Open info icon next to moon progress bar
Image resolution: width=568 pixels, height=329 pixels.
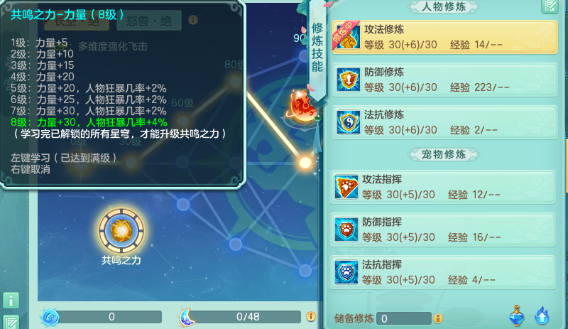pos(310,316)
